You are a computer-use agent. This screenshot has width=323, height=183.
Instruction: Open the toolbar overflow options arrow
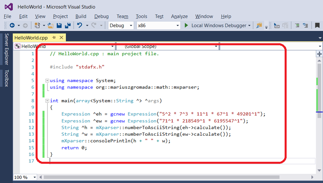click(266, 27)
